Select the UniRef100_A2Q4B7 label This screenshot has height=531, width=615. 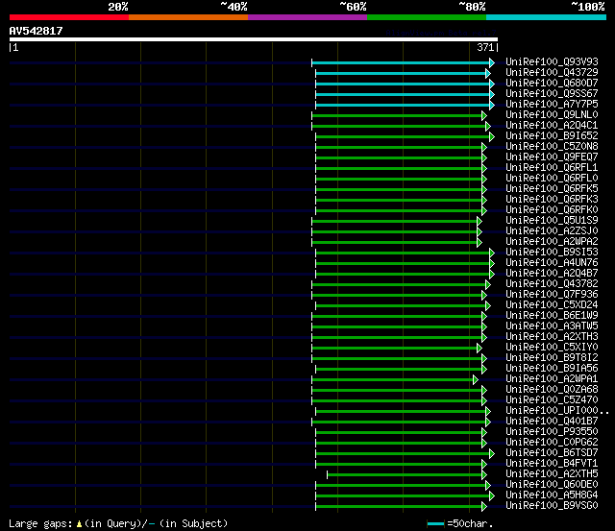[552, 274]
